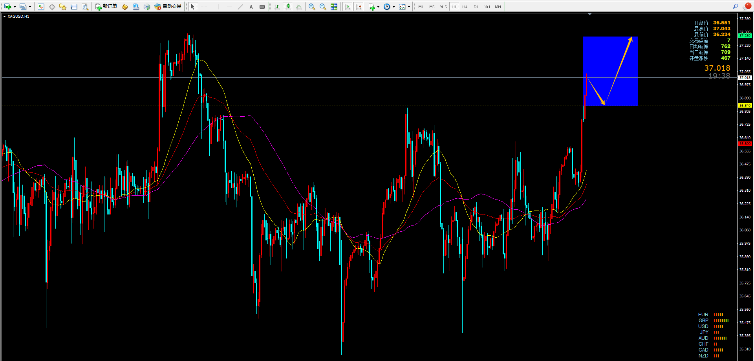Switch chart to candlestick display
The width and height of the screenshot is (754, 361).
tap(288, 7)
